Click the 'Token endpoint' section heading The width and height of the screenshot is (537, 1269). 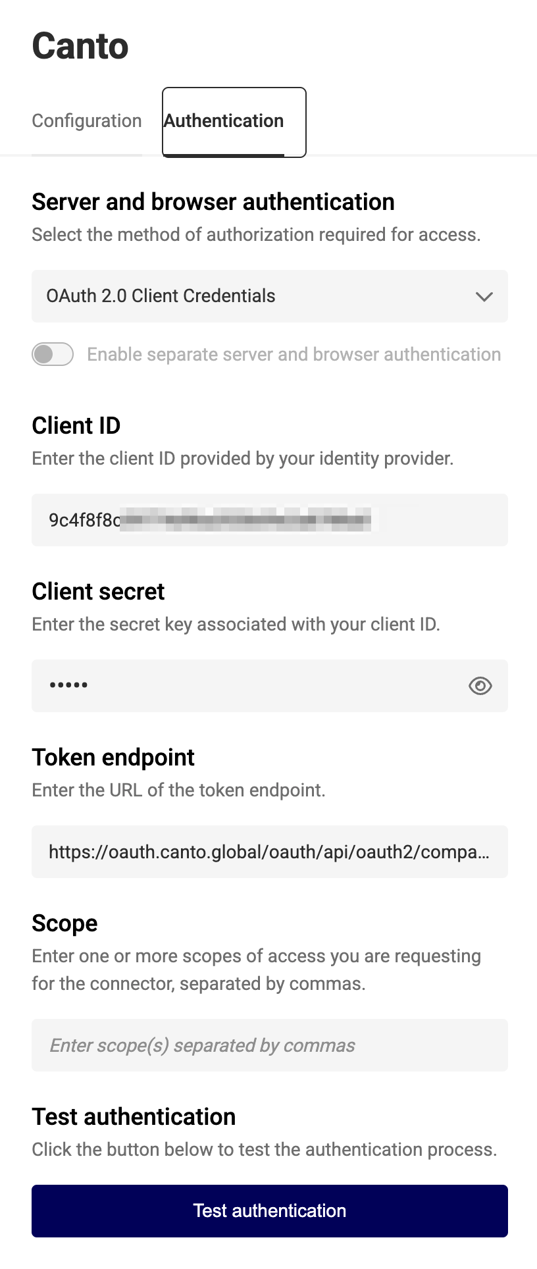[x=113, y=757]
